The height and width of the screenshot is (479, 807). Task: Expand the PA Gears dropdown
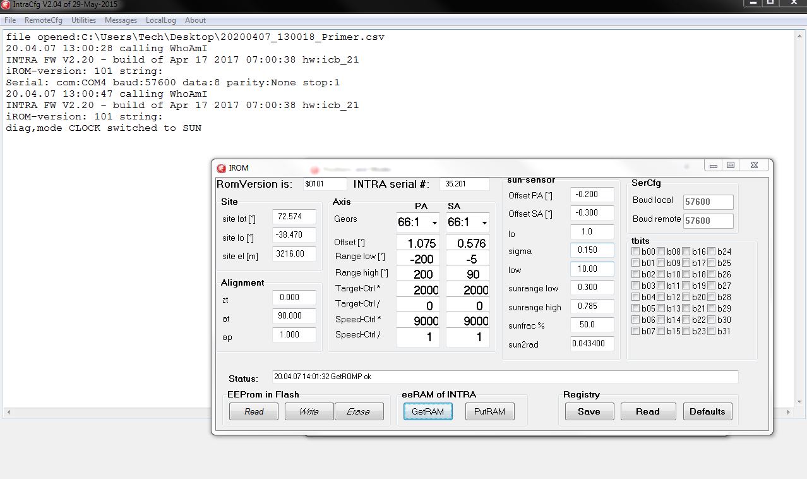point(434,223)
